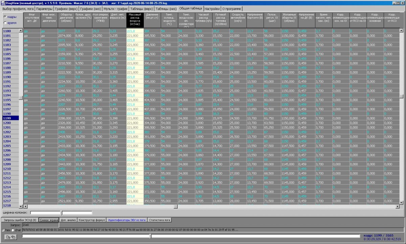This screenshot has height=244, width=406.
Task: Select frame row 1217
Action: 10,200
